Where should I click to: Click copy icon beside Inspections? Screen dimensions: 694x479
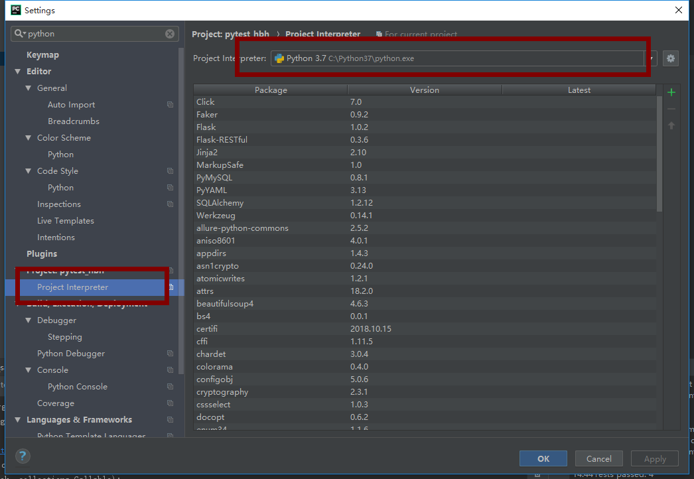click(x=170, y=204)
